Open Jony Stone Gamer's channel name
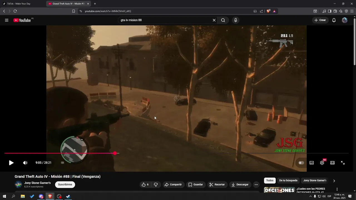 pyautogui.click(x=38, y=183)
